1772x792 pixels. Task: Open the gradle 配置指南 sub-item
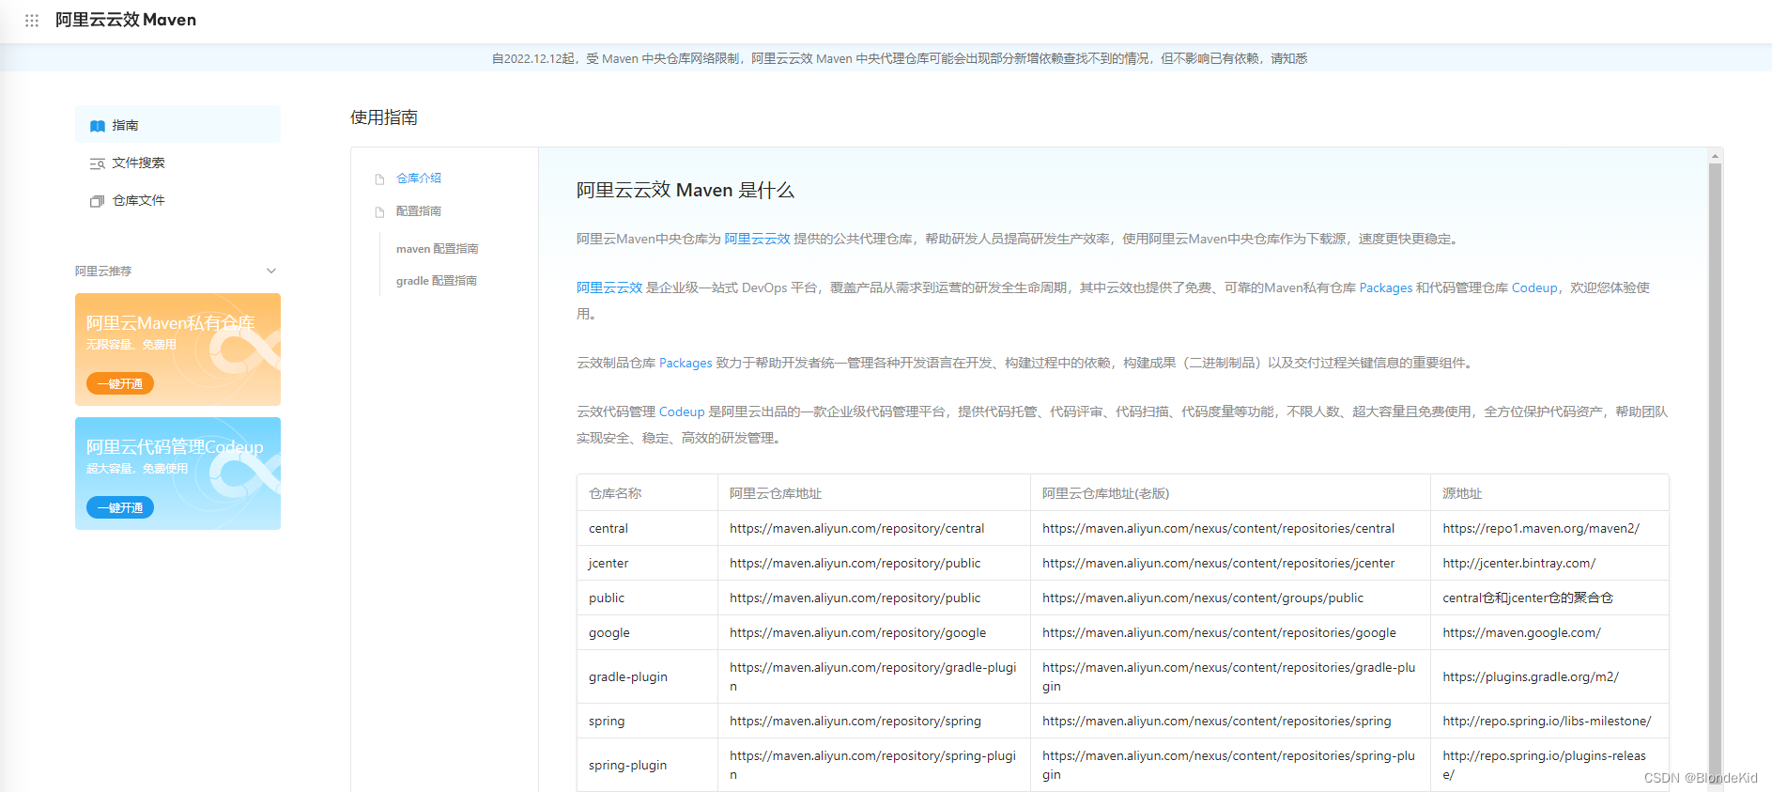click(x=437, y=281)
